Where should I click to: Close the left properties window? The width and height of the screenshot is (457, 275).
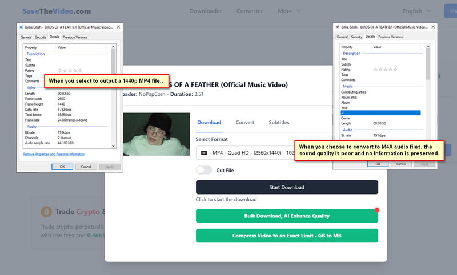(x=118, y=27)
